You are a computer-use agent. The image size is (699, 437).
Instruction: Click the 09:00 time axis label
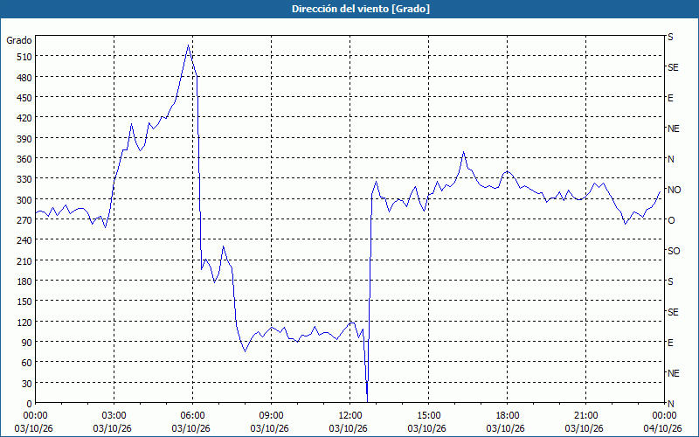(x=271, y=416)
